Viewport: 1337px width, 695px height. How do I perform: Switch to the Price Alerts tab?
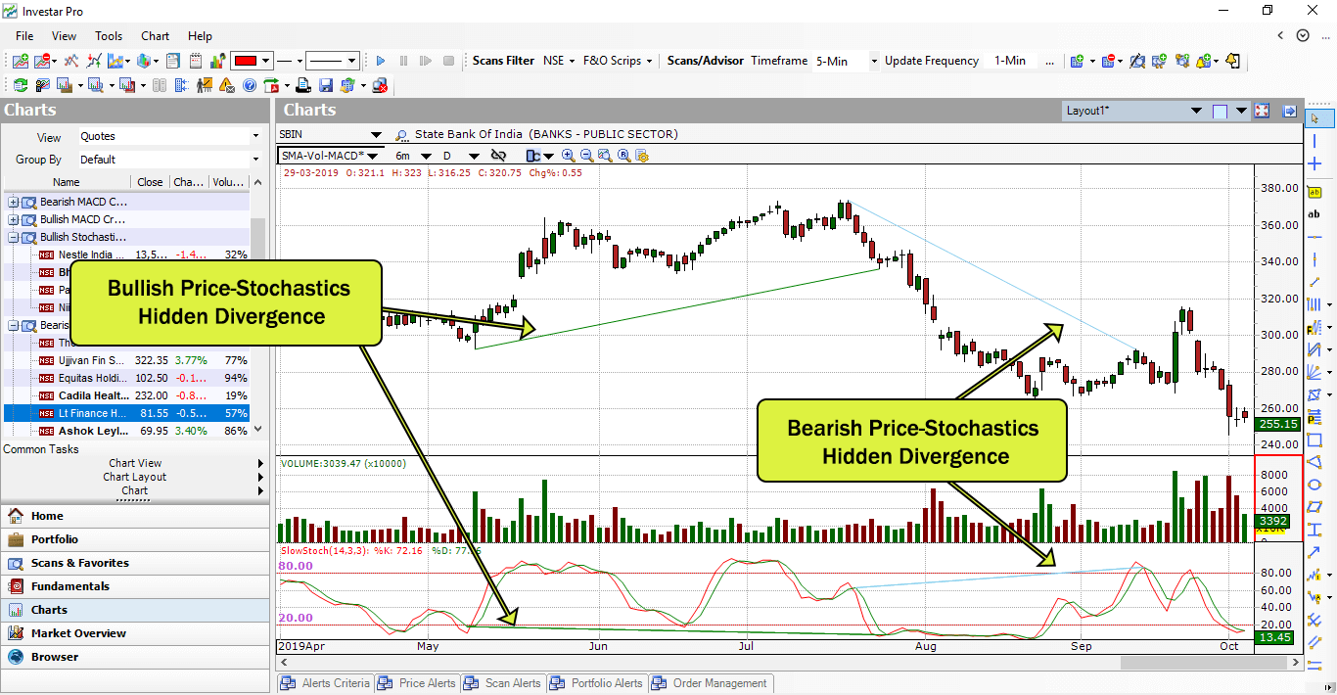pos(417,683)
